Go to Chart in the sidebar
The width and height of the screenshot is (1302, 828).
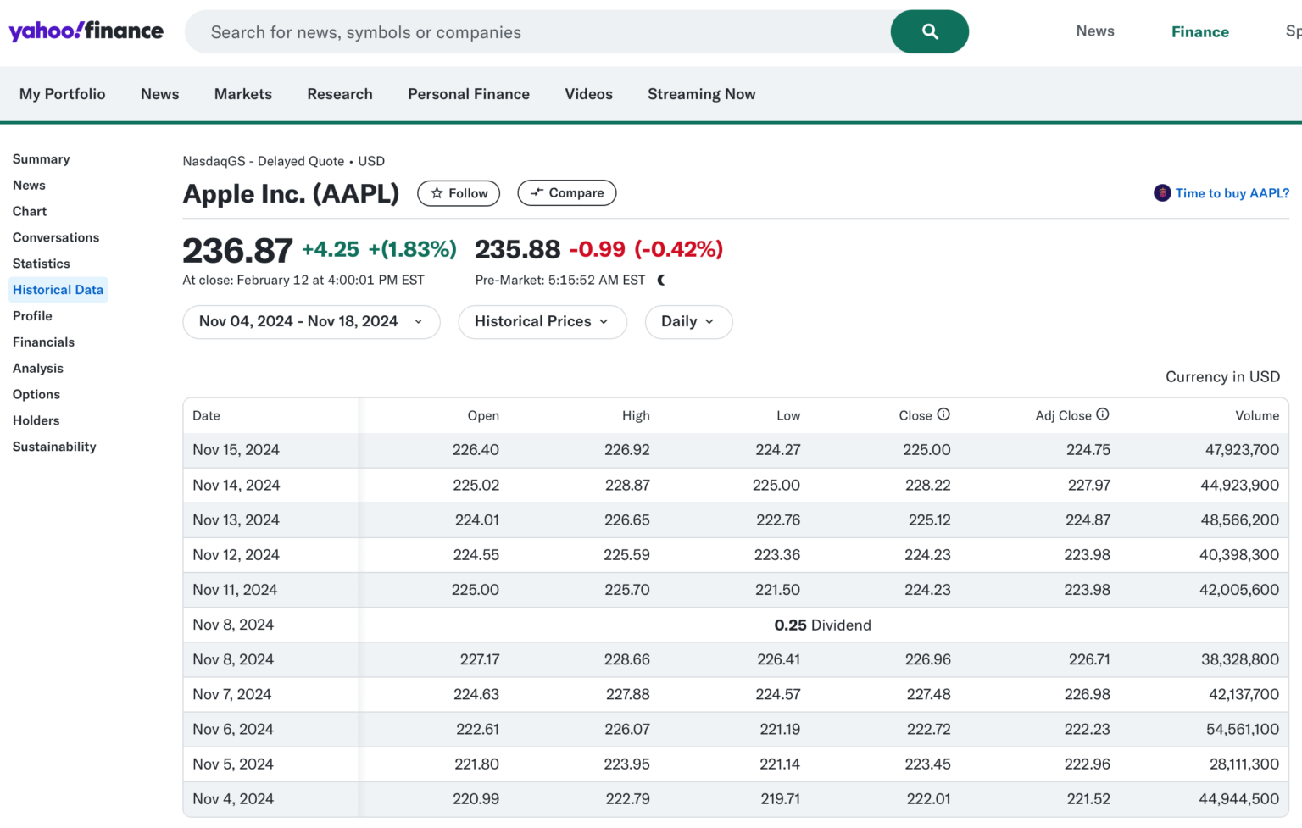(30, 212)
